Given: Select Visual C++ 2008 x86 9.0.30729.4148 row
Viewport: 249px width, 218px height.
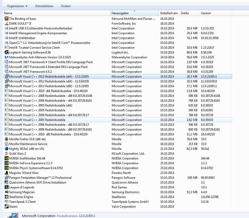Looking at the screenshot, I should coord(118,96).
